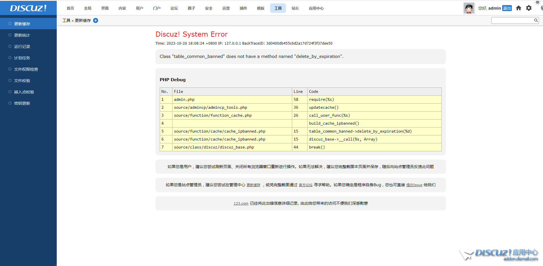Click the Discuz! logo in header
The height and width of the screenshot is (266, 543).
28,8
